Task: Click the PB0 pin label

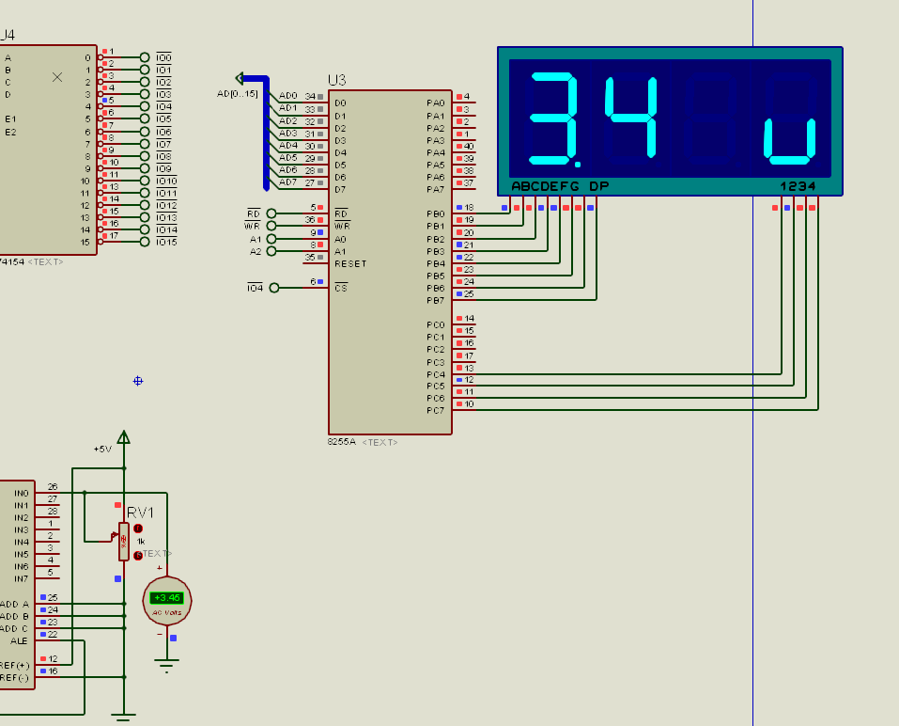Action: (436, 213)
